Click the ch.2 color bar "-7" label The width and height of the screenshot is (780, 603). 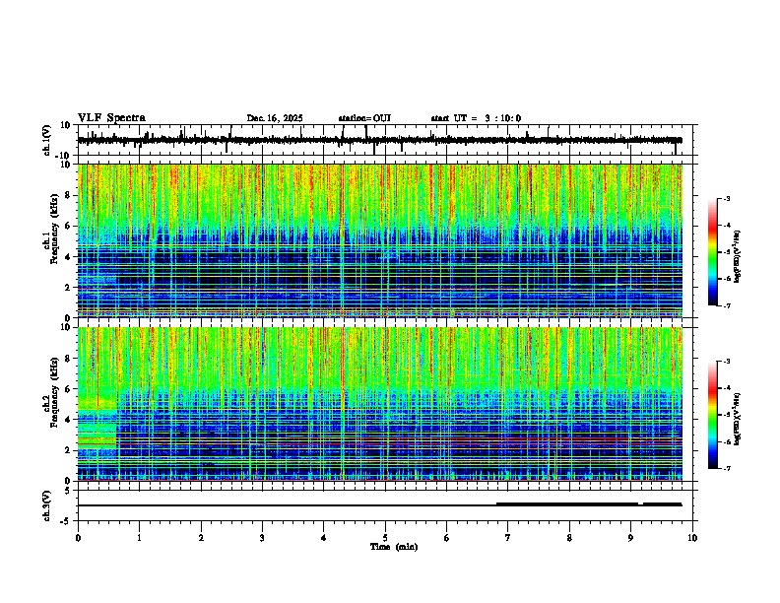726,468
